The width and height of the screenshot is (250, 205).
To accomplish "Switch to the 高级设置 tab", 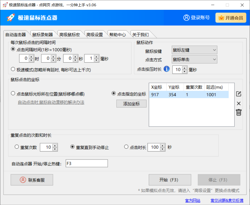I will 95,34.
